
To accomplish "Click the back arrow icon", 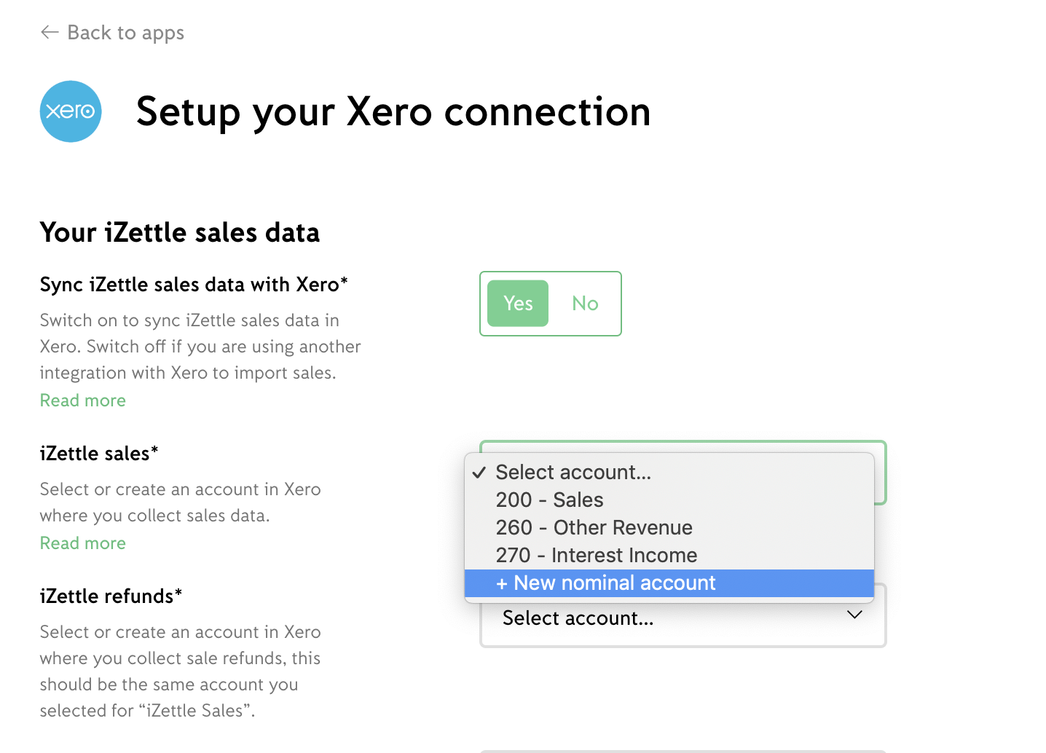I will (50, 32).
